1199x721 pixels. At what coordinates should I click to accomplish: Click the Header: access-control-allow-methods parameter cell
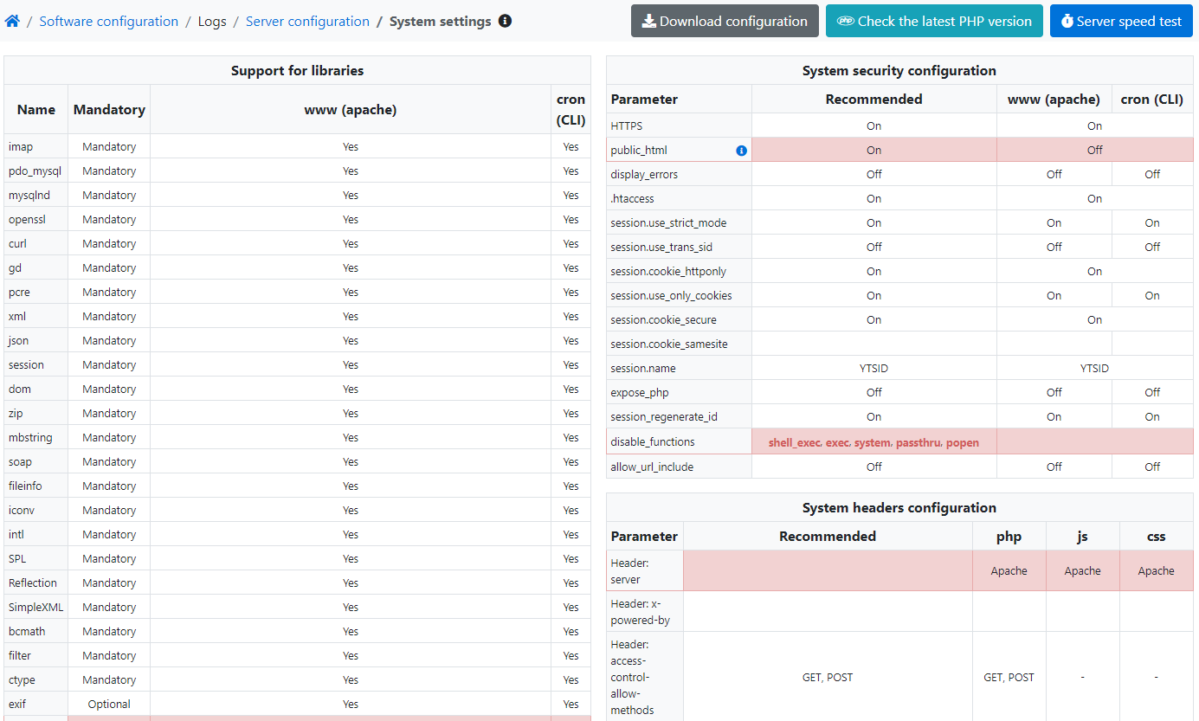pyautogui.click(x=645, y=677)
